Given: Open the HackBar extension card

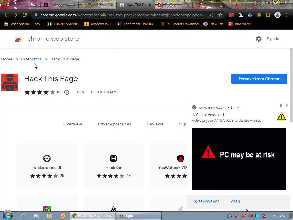Looking at the screenshot, I should 113,166.
